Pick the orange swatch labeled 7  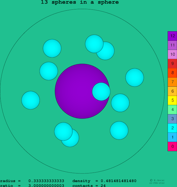(172, 82)
